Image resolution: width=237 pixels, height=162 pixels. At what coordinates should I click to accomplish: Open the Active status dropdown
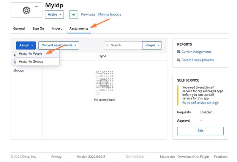54,14
